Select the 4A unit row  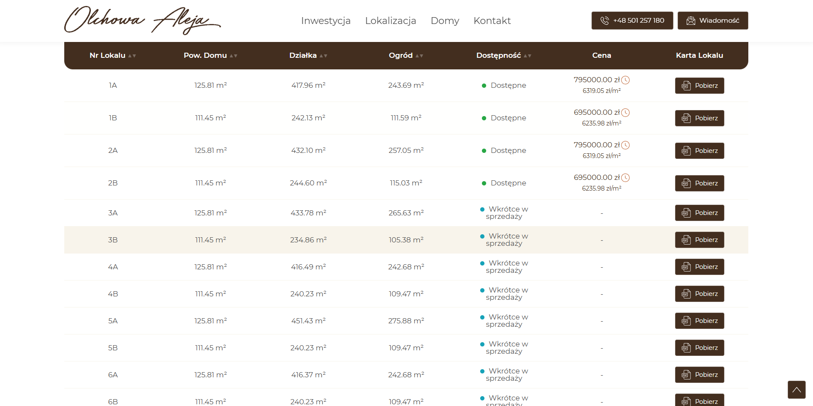coord(406,267)
